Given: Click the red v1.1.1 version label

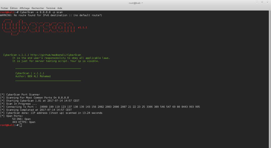Looking at the screenshot, I should [x=83, y=28].
